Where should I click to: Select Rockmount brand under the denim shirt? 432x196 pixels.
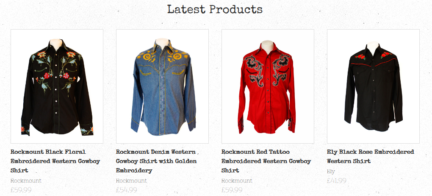(x=131, y=181)
